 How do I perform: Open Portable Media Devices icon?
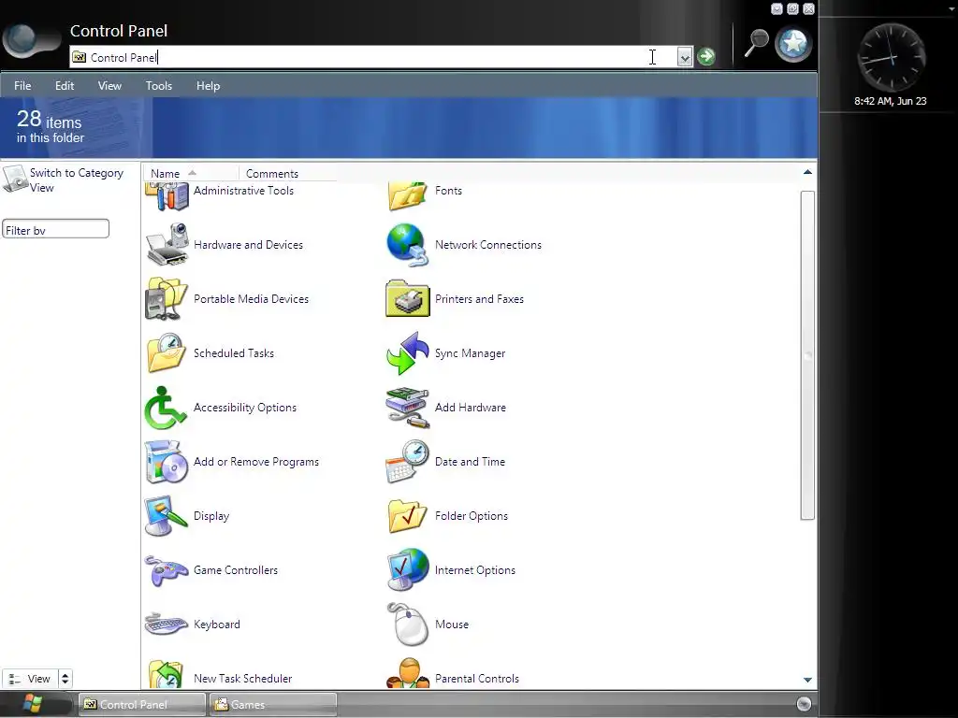167,298
